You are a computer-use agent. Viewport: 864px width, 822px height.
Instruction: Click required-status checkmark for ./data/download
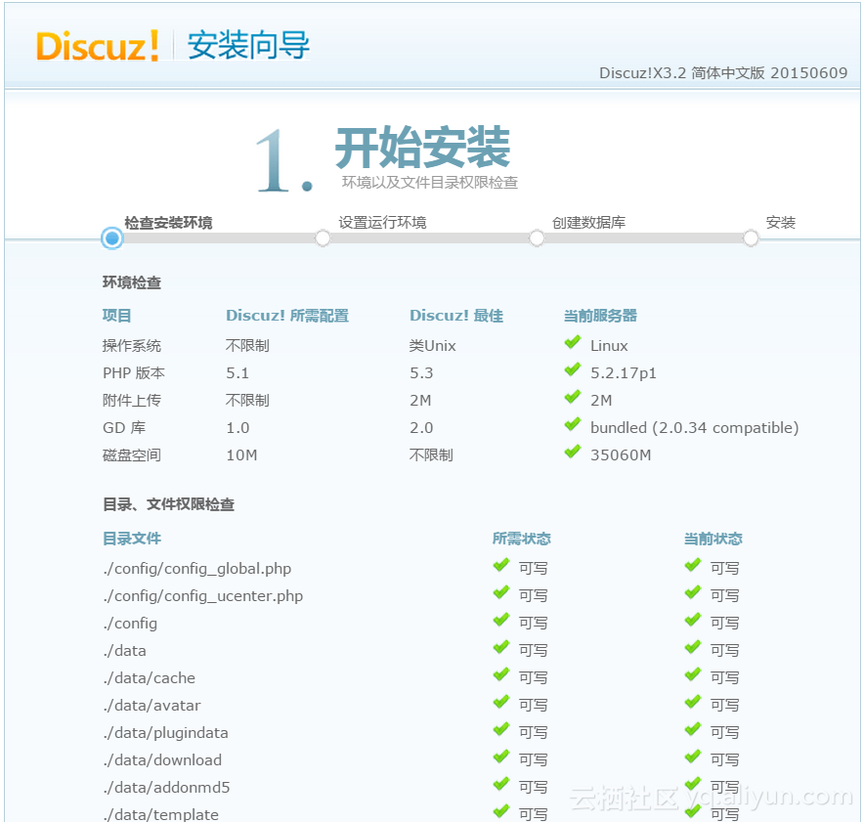pos(500,757)
